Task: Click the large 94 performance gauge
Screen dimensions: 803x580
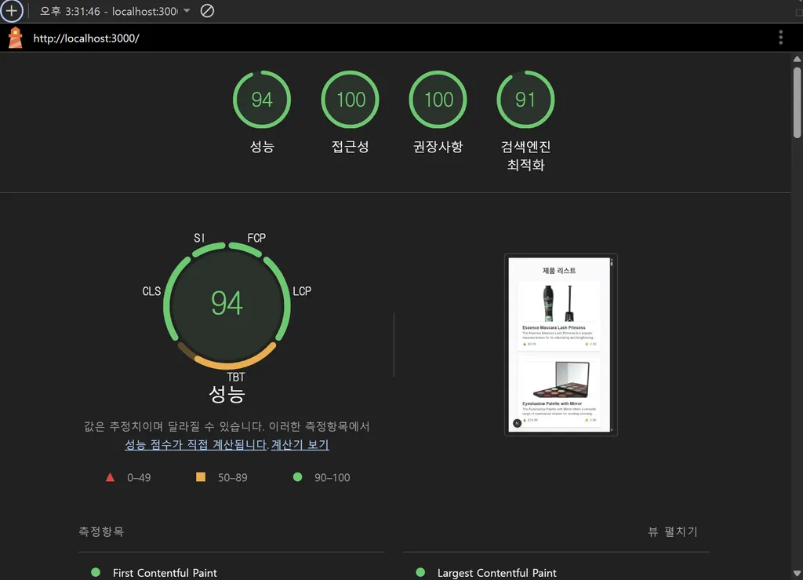Action: click(x=227, y=306)
